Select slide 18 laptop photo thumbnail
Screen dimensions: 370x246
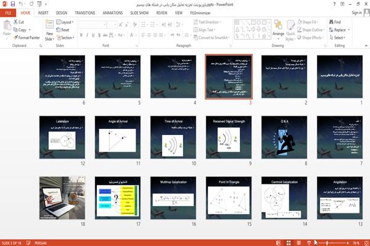click(62, 198)
